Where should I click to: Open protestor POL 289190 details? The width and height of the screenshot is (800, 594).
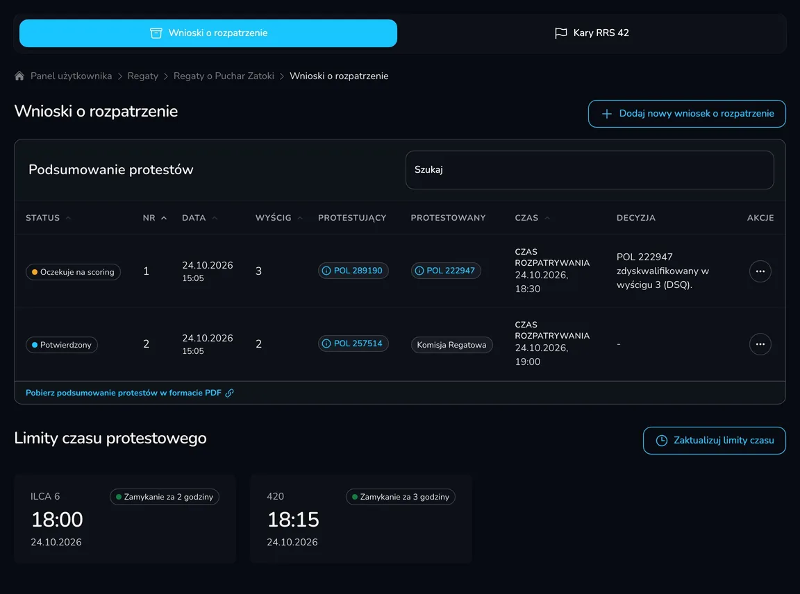353,271
